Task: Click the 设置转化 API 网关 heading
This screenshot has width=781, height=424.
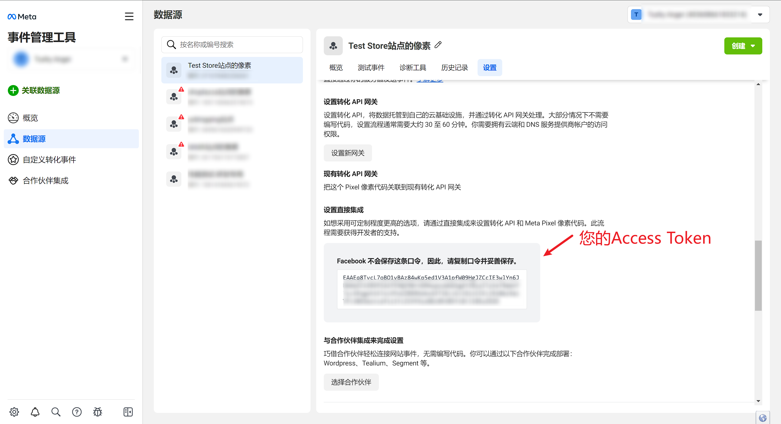Action: coord(350,102)
